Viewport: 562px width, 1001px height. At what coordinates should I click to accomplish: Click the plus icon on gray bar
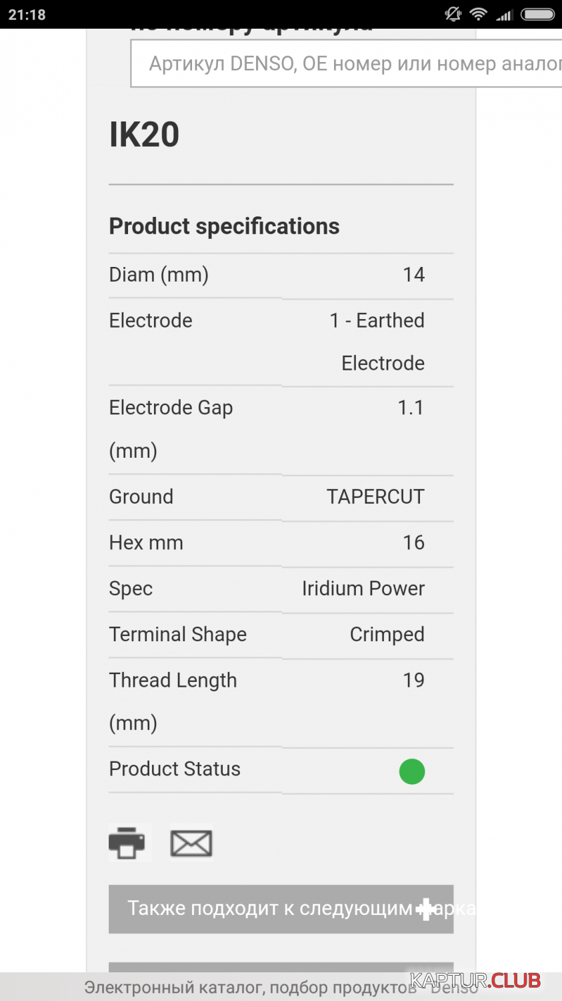point(424,909)
